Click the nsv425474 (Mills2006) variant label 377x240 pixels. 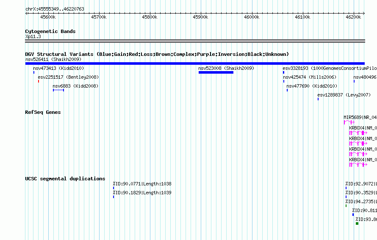[310, 77]
